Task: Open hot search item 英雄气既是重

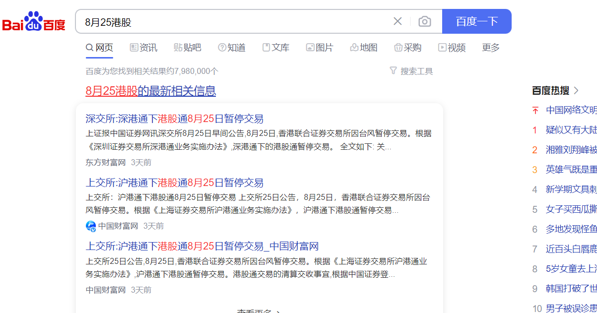Action: (571, 169)
